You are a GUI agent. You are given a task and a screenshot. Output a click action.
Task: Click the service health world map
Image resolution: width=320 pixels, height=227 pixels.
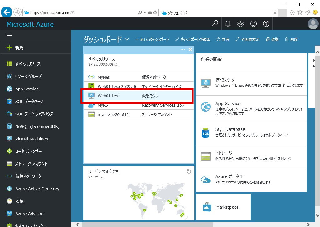[156, 200]
